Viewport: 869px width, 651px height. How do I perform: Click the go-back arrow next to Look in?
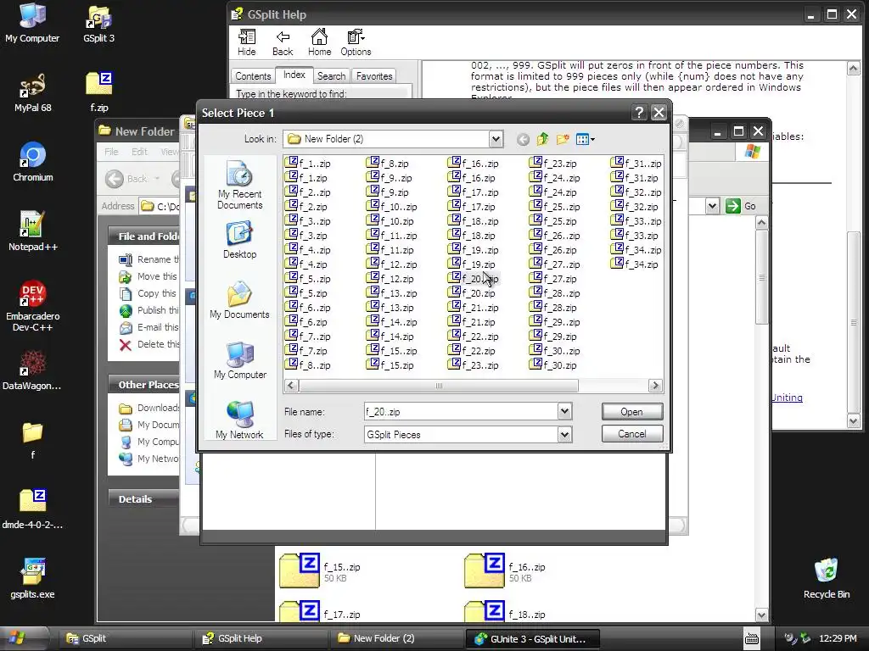click(523, 140)
